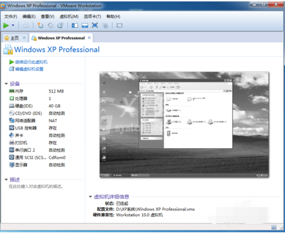Image resolution: width=285 pixels, height=233 pixels.
Task: Collapse the 描述 section
Action: (x=6, y=179)
